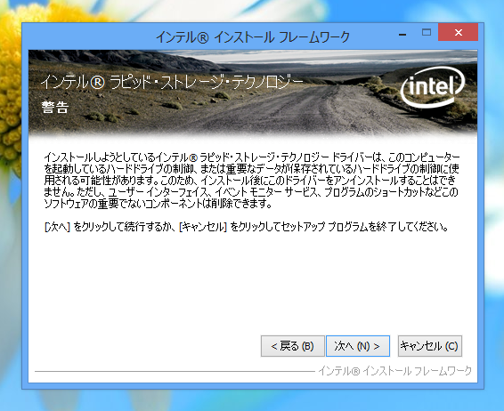The height and width of the screenshot is (411, 504).
Task: Click the footer separator line
Action: pyautogui.click(x=175, y=372)
